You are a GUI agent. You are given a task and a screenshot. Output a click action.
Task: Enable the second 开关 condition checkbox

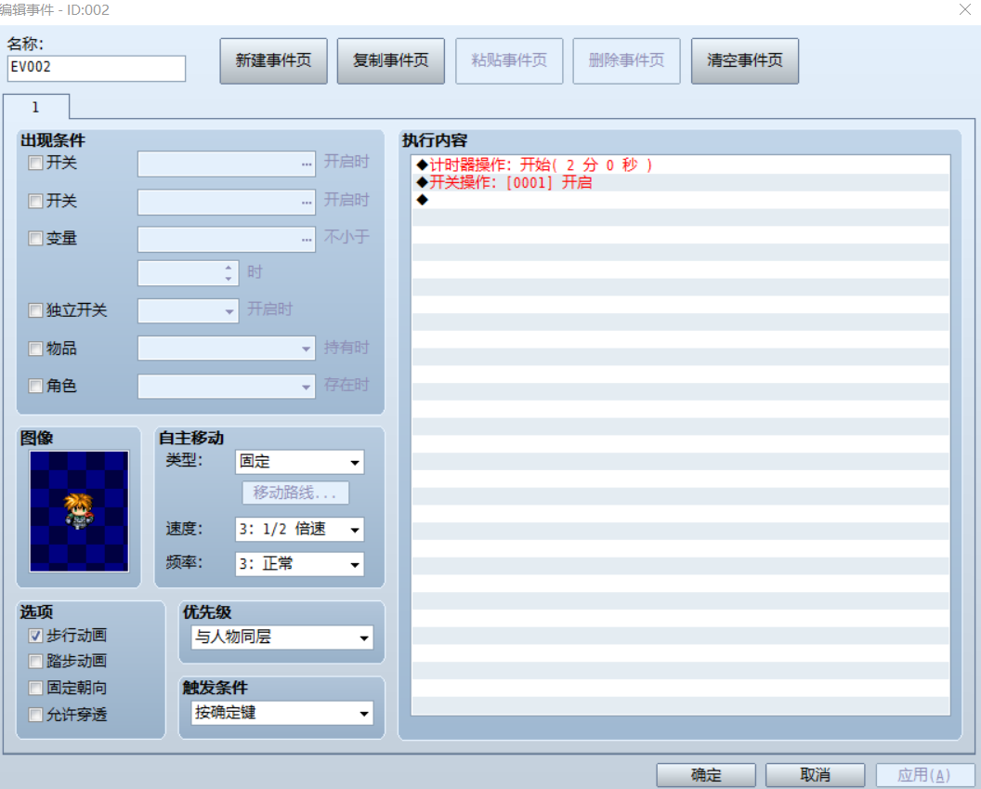[35, 201]
